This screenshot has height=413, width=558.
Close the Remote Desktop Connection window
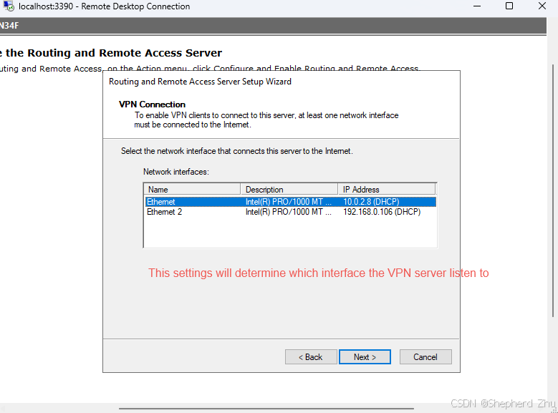[x=542, y=6]
